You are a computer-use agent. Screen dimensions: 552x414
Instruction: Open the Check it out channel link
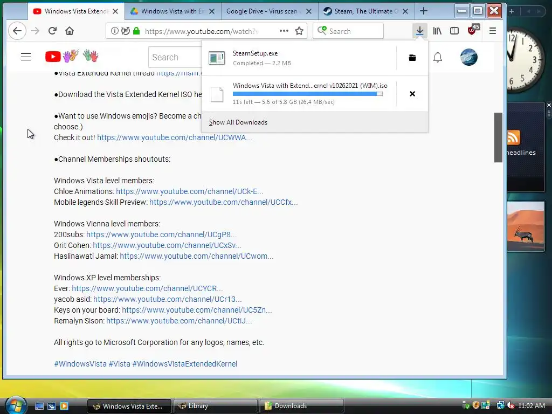174,137
